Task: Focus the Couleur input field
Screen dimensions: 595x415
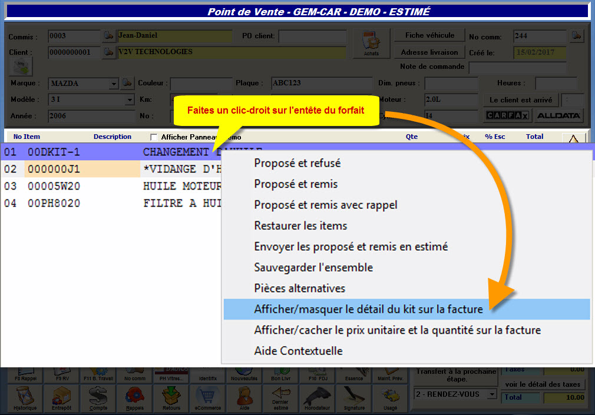Action: [201, 84]
